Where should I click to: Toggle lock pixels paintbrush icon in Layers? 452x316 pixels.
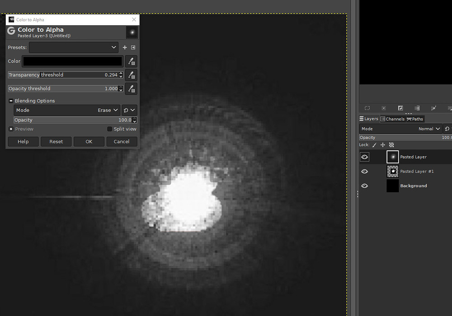374,145
